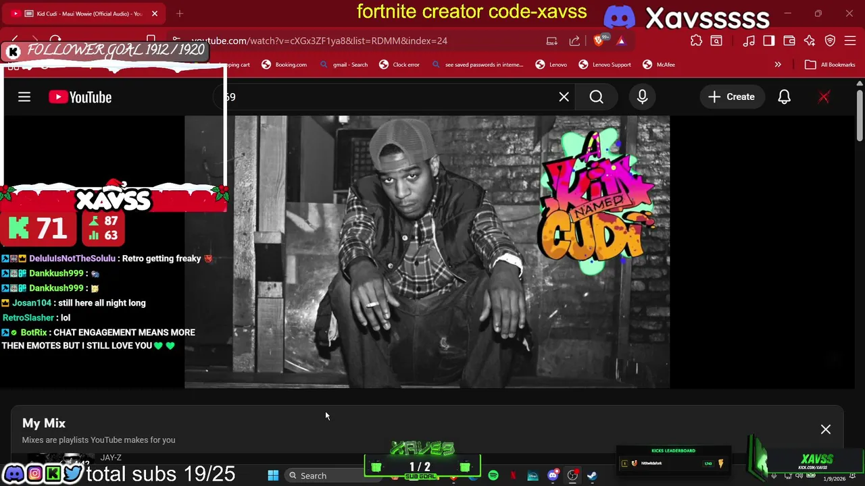Open the Brave Rewards triangle icon
Screen dimensions: 865x486
(621, 40)
